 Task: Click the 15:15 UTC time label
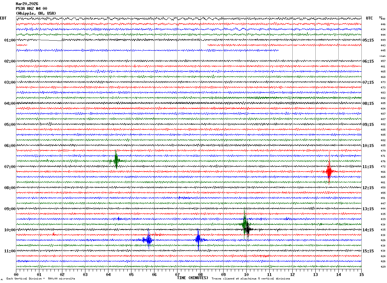368,251
